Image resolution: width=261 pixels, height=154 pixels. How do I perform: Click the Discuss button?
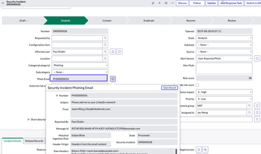coord(182,3)
